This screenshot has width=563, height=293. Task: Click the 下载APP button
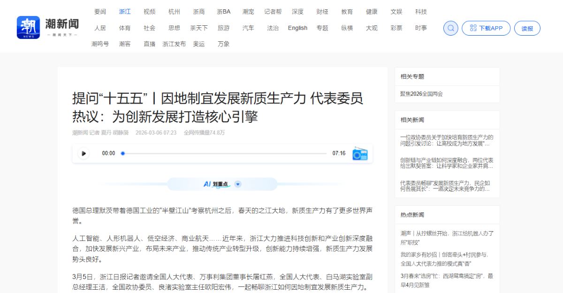point(486,28)
